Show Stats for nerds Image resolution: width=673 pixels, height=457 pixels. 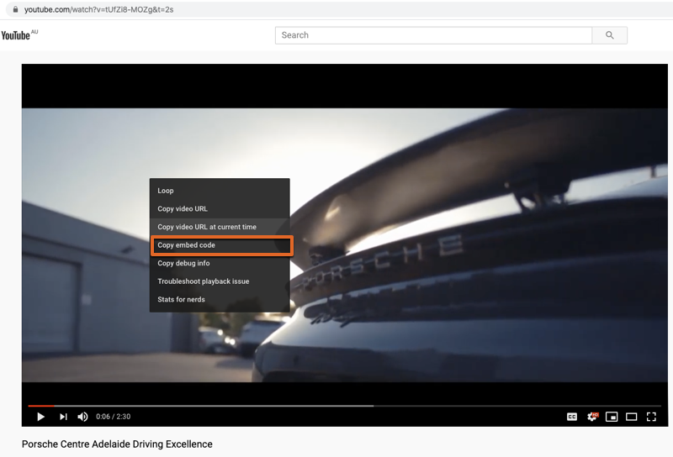click(181, 299)
